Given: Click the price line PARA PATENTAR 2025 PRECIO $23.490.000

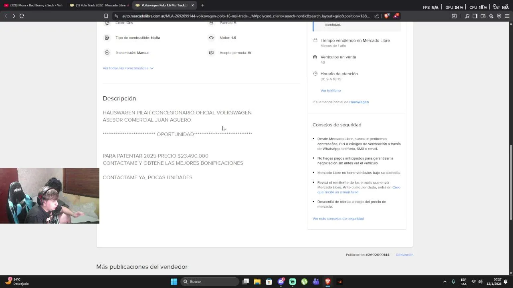Looking at the screenshot, I should 156,156.
